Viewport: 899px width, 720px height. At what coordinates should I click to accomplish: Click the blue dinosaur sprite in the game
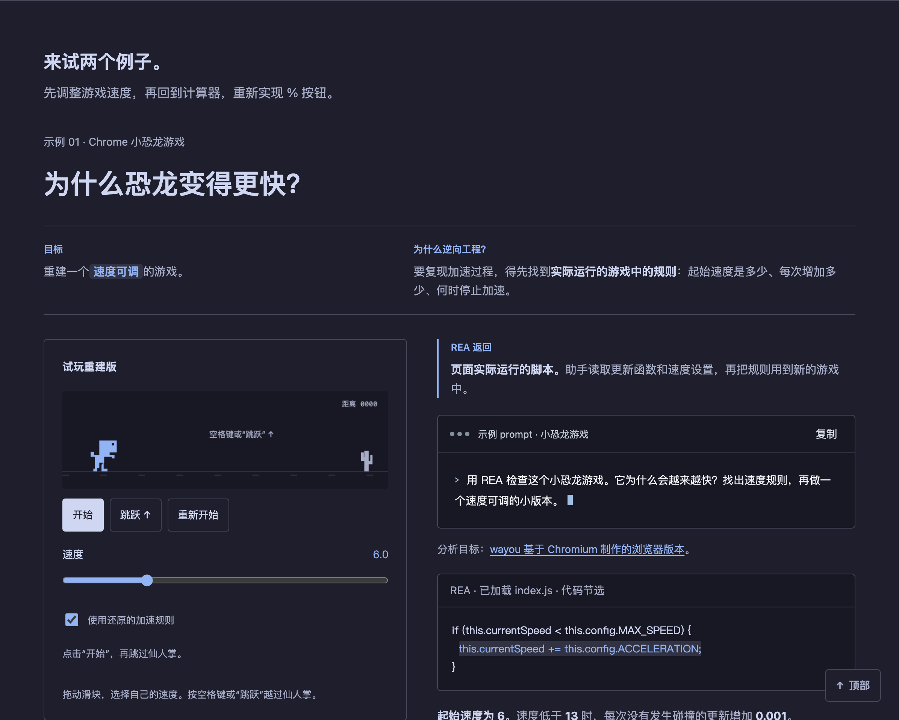104,456
